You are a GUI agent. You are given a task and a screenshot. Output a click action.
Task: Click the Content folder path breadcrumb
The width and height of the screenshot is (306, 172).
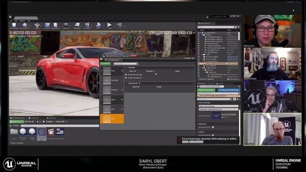49,121
